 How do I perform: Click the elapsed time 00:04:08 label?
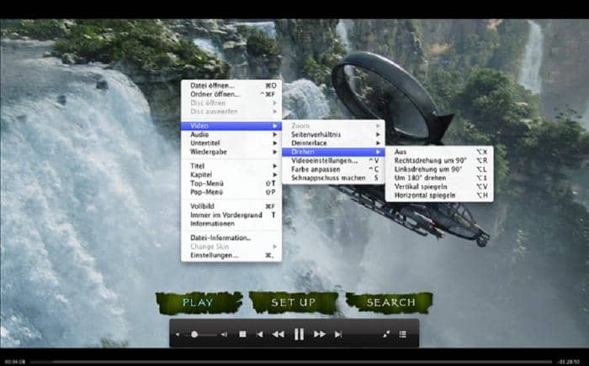tap(15, 362)
